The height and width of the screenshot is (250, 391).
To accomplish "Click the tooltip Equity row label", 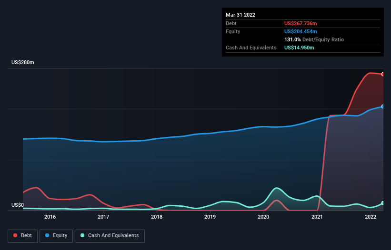I will (233, 31).
